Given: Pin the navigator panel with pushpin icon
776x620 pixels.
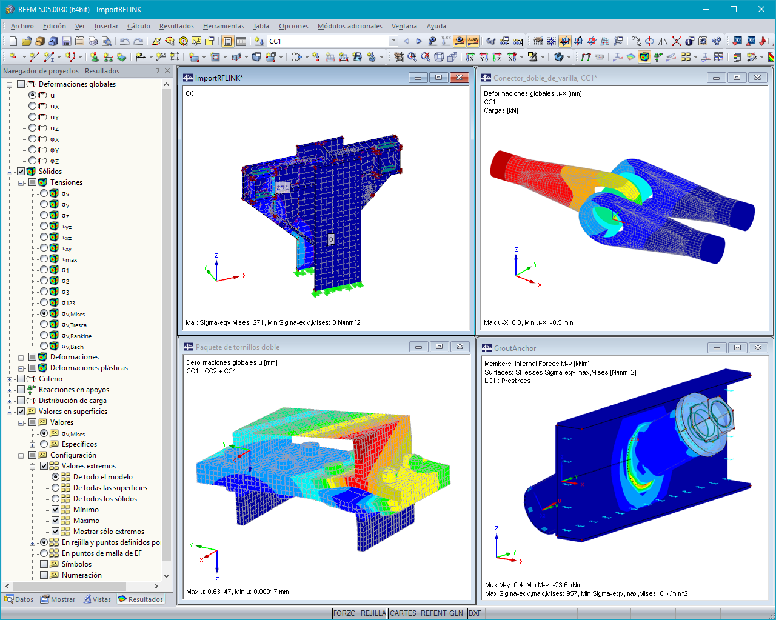Looking at the screenshot, I should click(157, 71).
